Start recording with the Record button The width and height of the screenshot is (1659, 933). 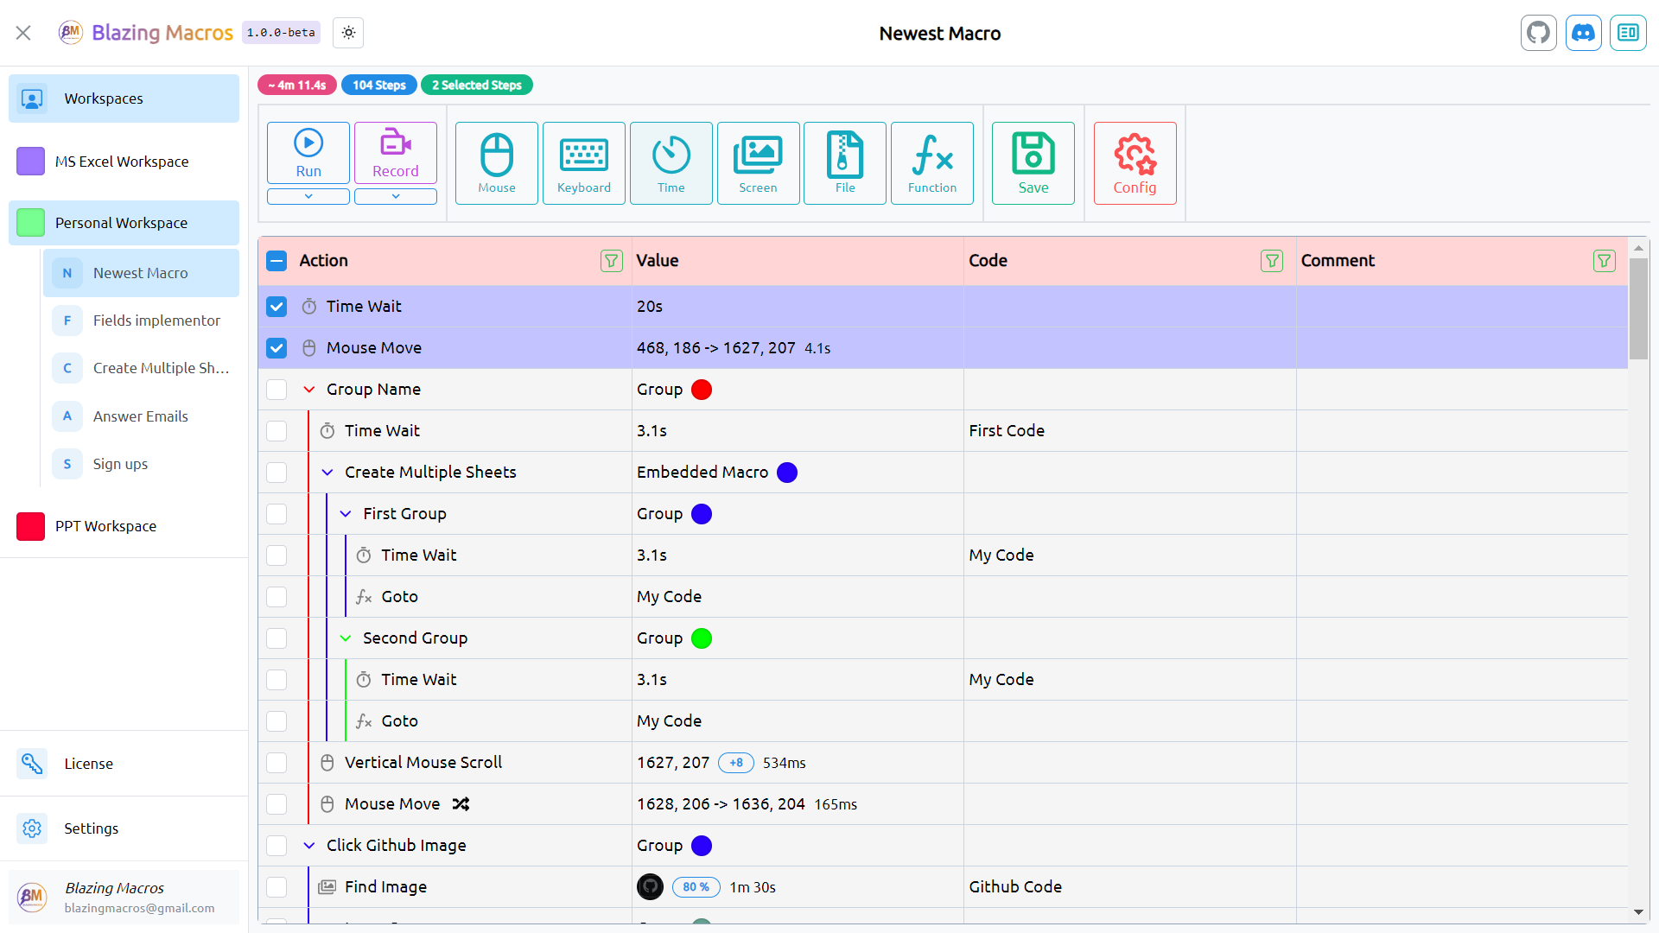396,153
